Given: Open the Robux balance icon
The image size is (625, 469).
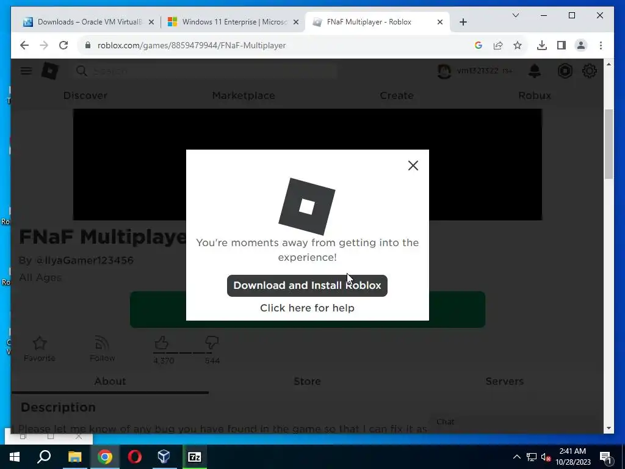Looking at the screenshot, I should 565,71.
